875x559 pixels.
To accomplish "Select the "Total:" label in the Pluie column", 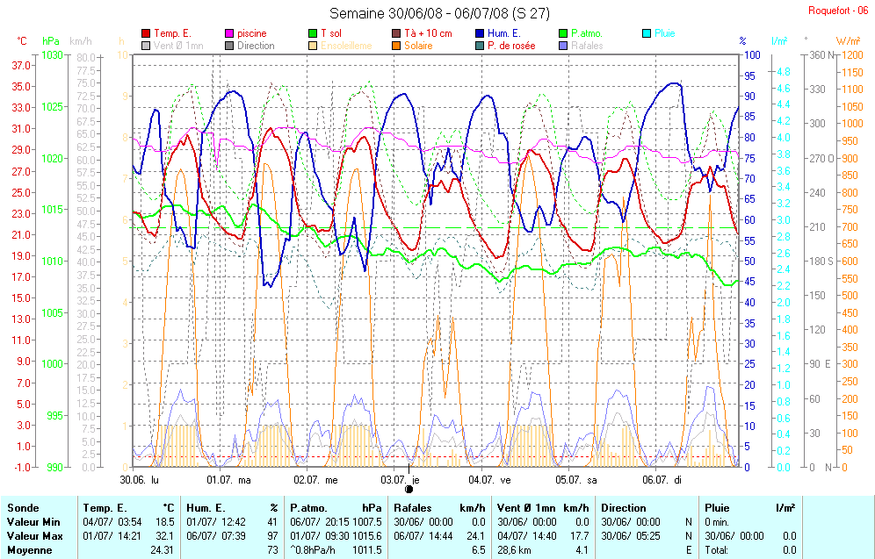I will tap(717, 550).
